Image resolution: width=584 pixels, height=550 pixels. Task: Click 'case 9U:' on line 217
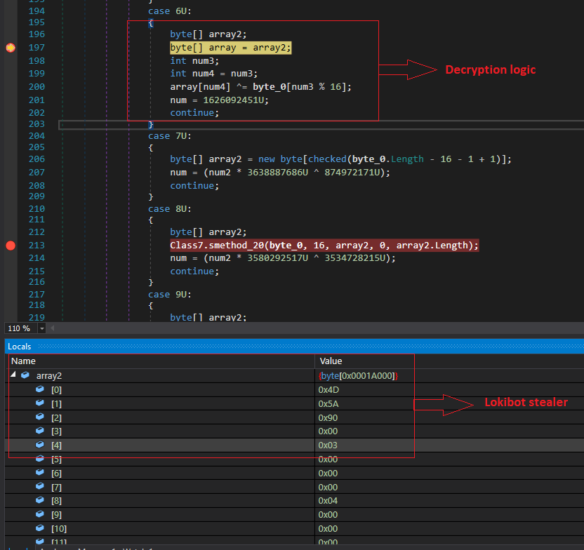pyautogui.click(x=169, y=295)
